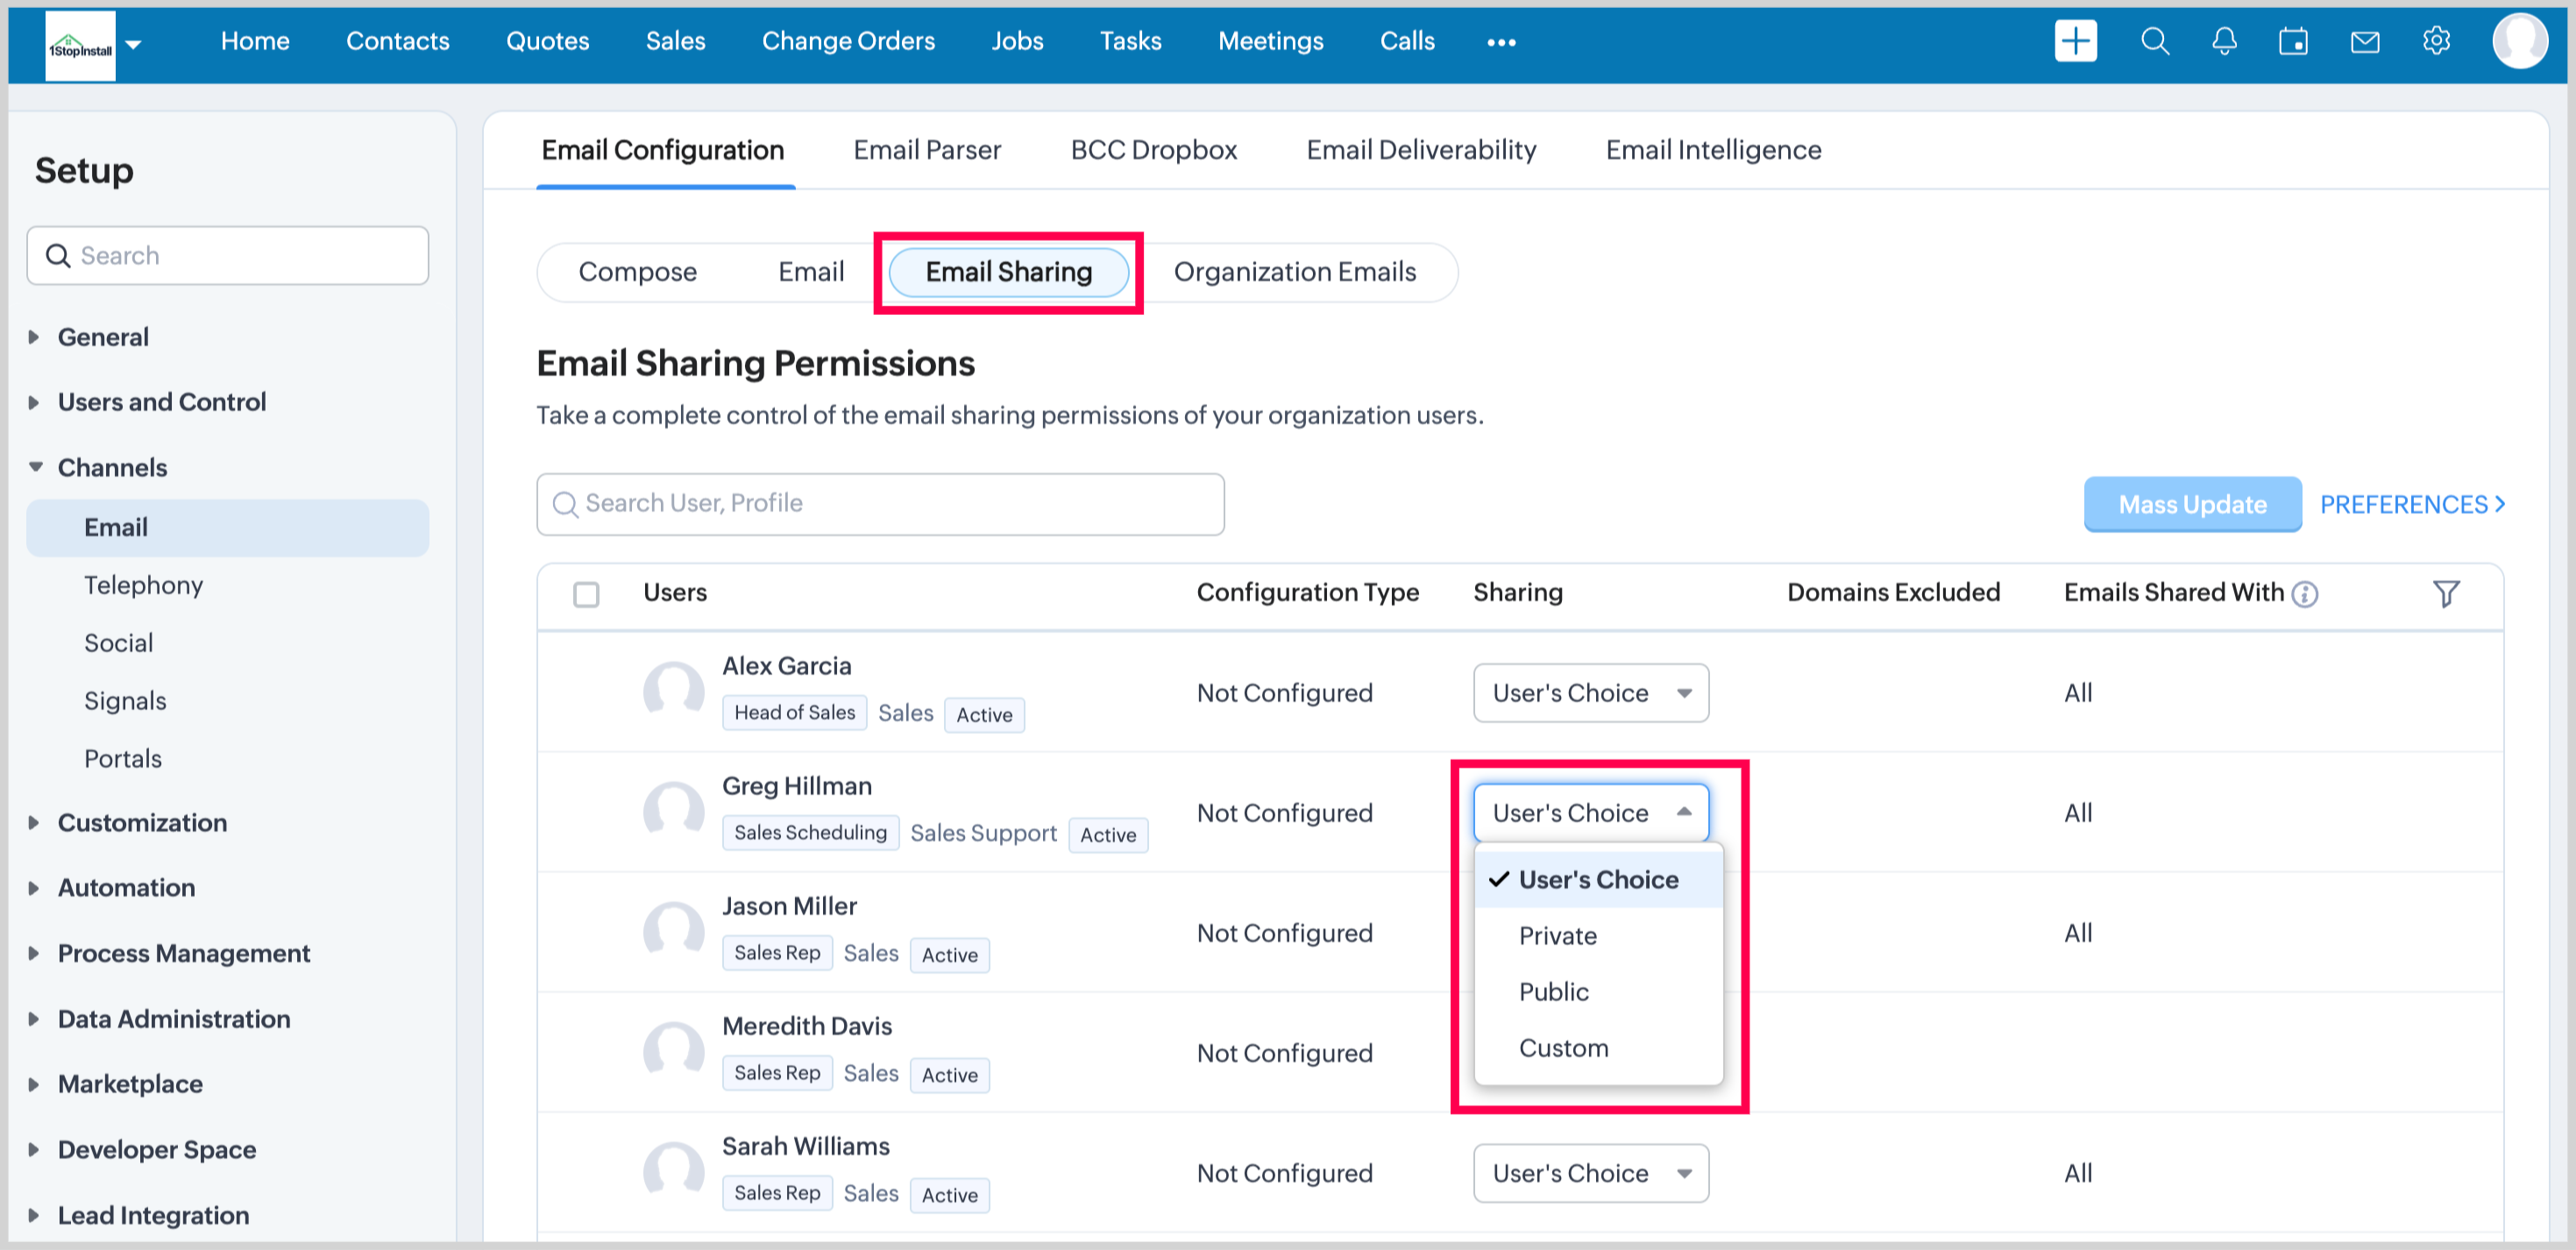
Task: Open the settings gear icon
Action: (x=2436, y=42)
